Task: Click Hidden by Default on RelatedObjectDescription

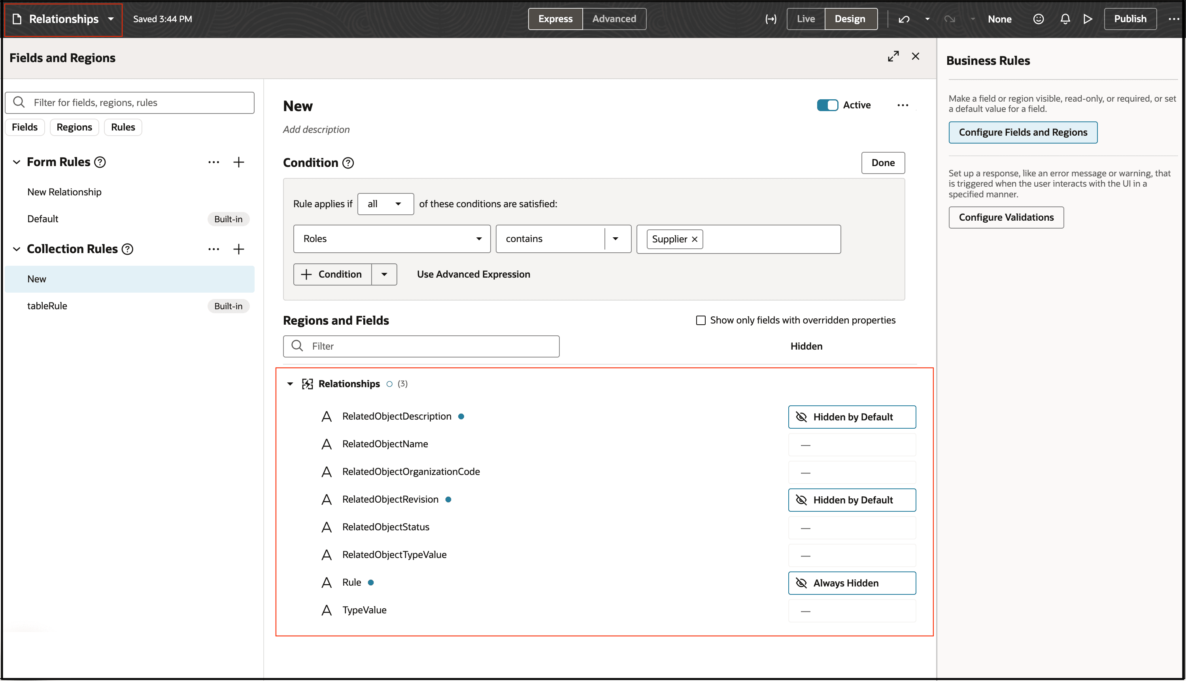Action: (852, 417)
